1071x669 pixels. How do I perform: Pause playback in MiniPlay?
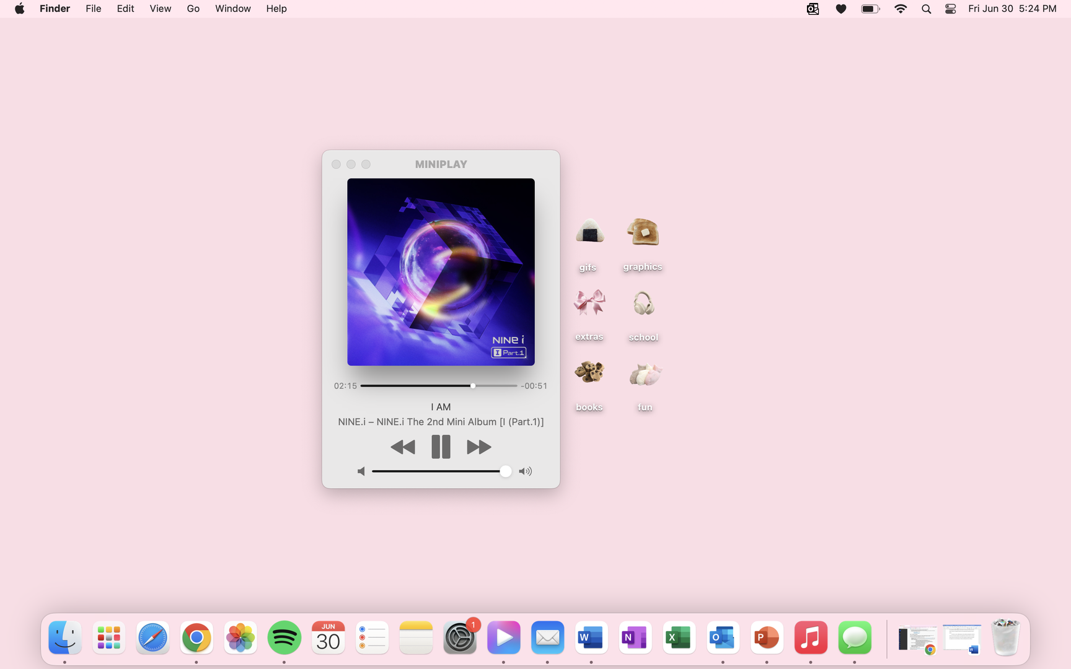point(441,447)
